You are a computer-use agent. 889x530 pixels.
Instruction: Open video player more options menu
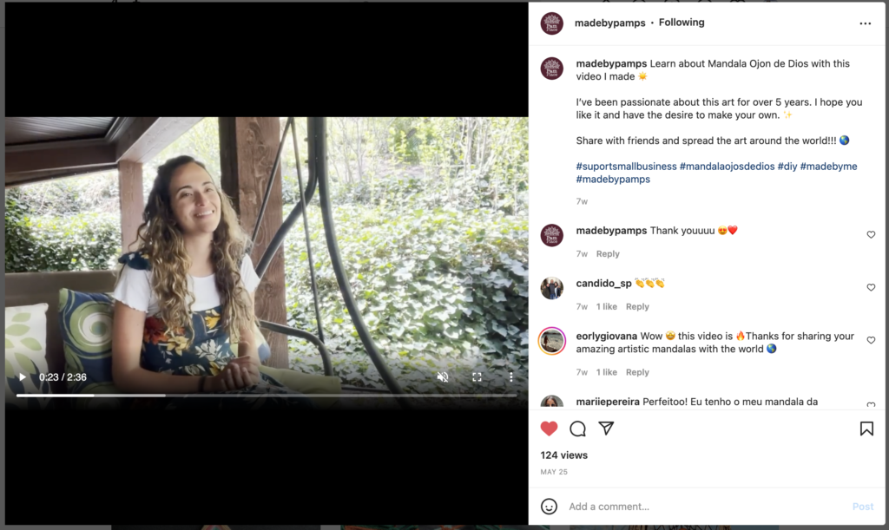point(510,377)
